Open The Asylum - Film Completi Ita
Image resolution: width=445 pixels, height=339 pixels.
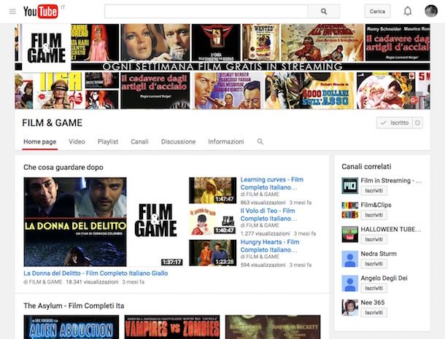click(74, 305)
